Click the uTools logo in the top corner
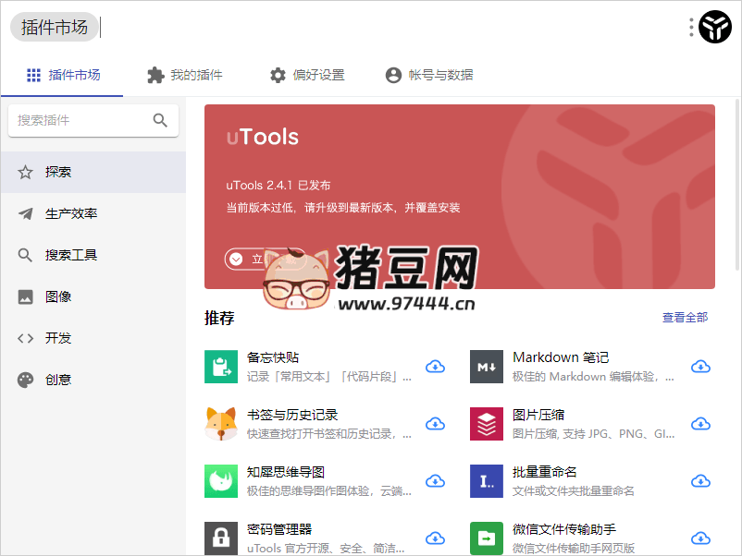This screenshot has height=556, width=742. (714, 27)
